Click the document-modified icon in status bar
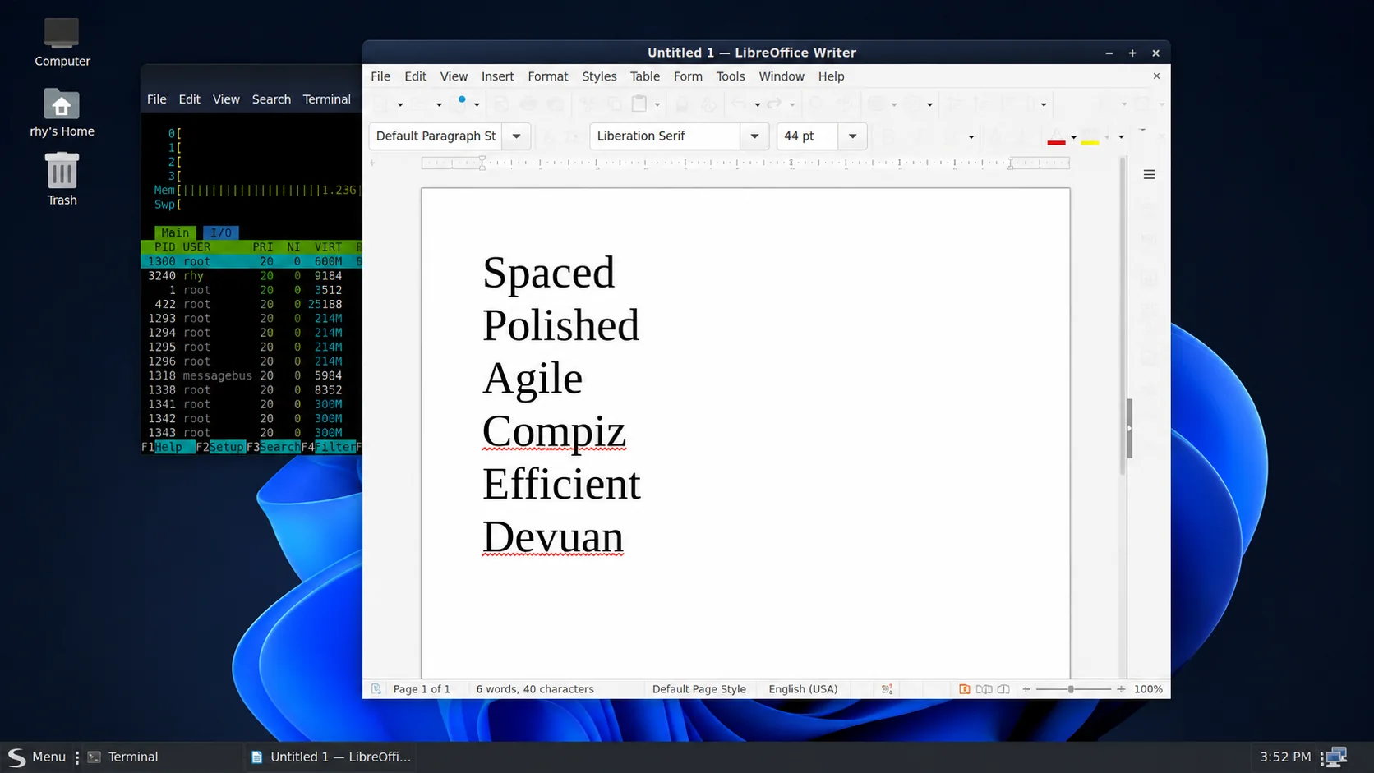This screenshot has width=1374, height=773. pos(376,689)
